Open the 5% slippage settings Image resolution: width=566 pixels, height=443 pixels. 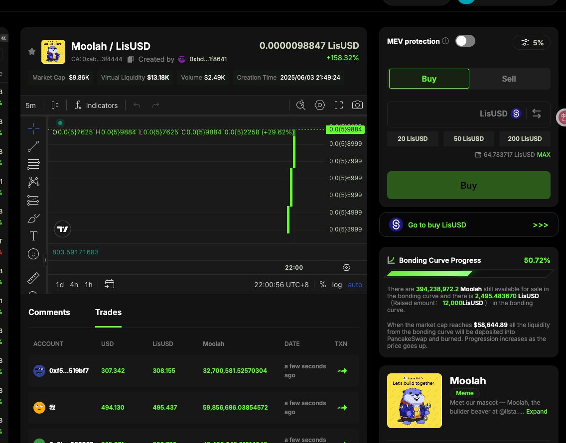point(532,43)
